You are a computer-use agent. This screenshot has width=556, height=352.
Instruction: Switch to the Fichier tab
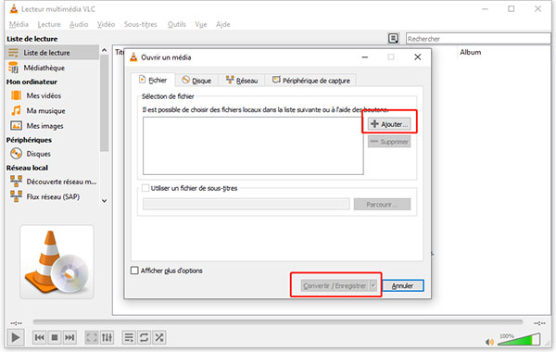pyautogui.click(x=153, y=80)
